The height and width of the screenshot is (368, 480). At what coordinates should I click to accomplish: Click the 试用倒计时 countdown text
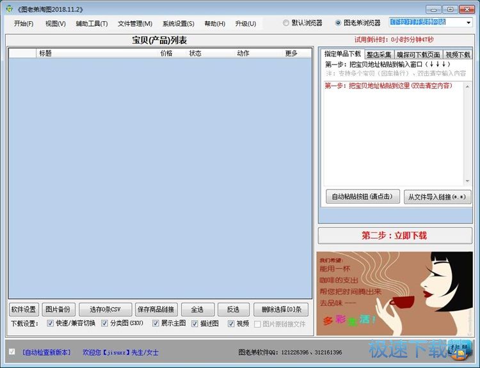pos(394,40)
